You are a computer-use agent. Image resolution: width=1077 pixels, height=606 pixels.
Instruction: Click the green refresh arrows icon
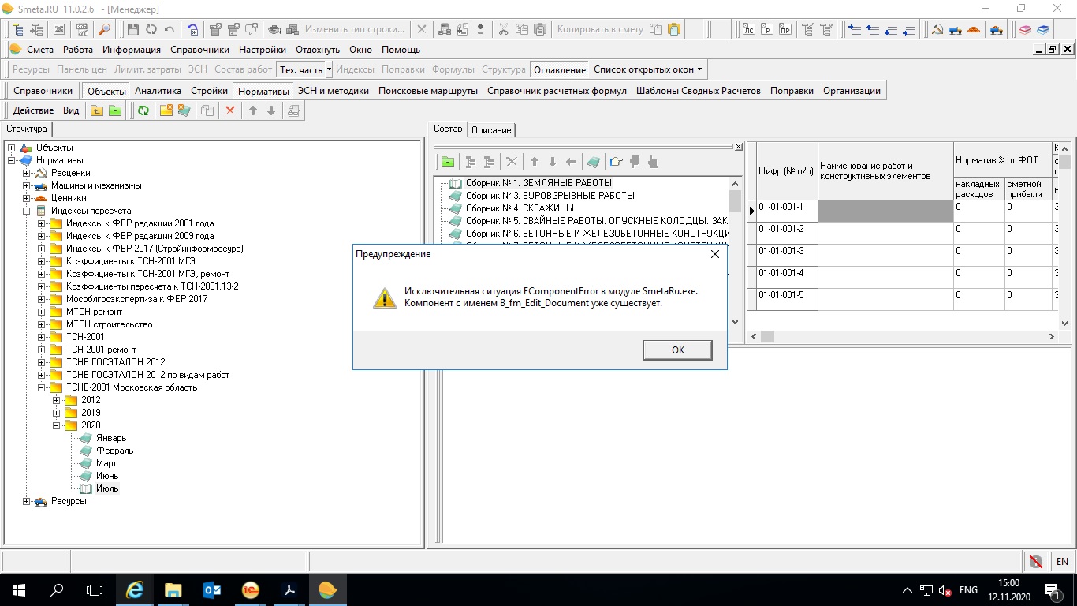point(143,110)
